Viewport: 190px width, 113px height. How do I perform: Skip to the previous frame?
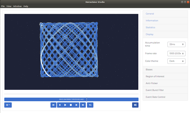[x=60, y=105]
